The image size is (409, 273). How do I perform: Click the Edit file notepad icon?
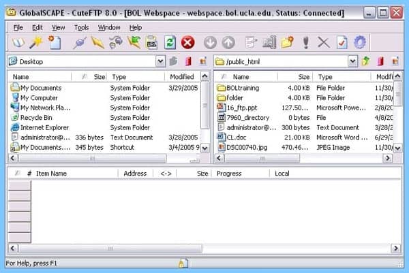click(x=251, y=42)
